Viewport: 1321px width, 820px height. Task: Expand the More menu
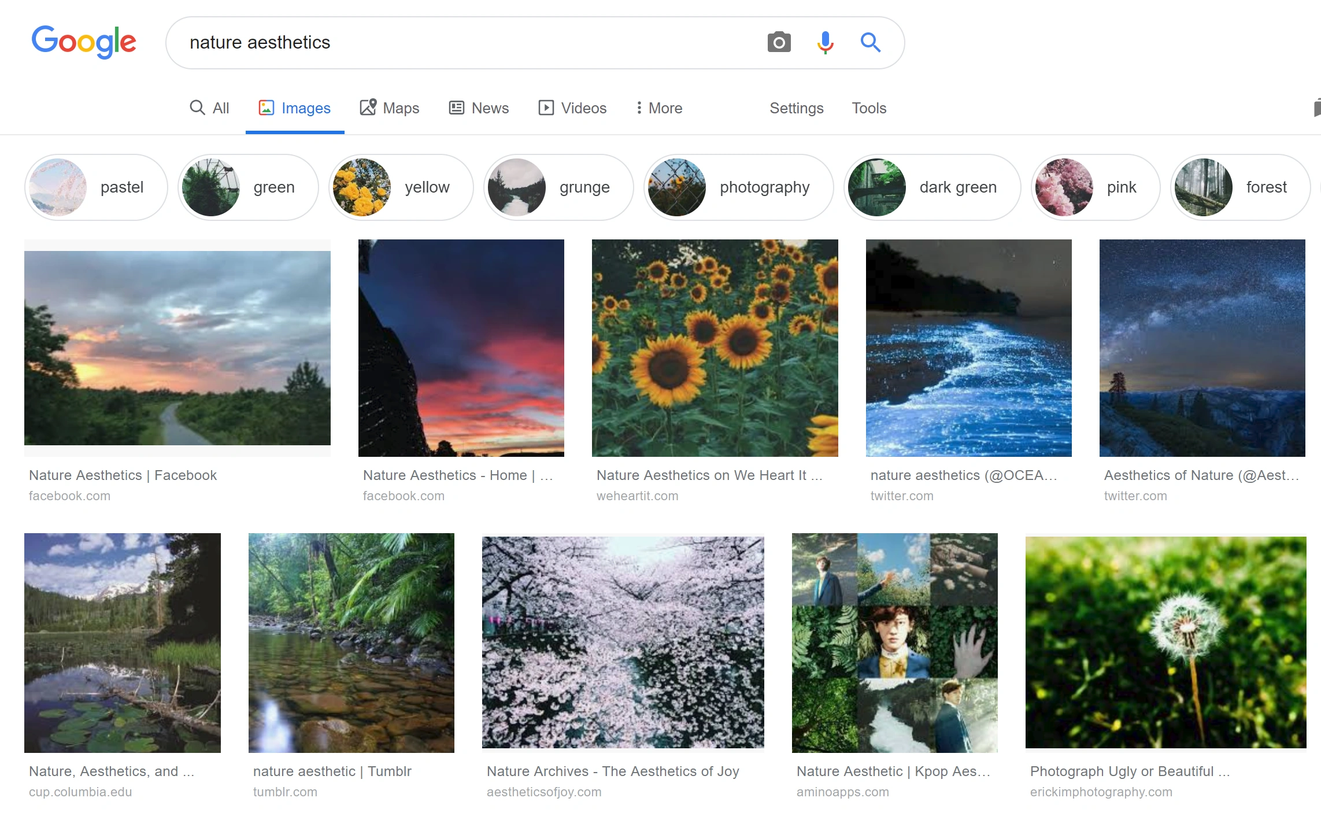[659, 108]
